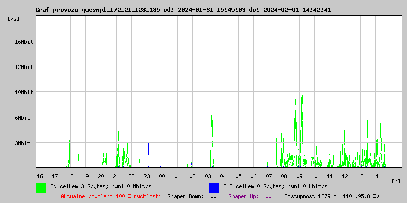Click the 00 midnight hour marker
The image size is (407, 203).
162,176
